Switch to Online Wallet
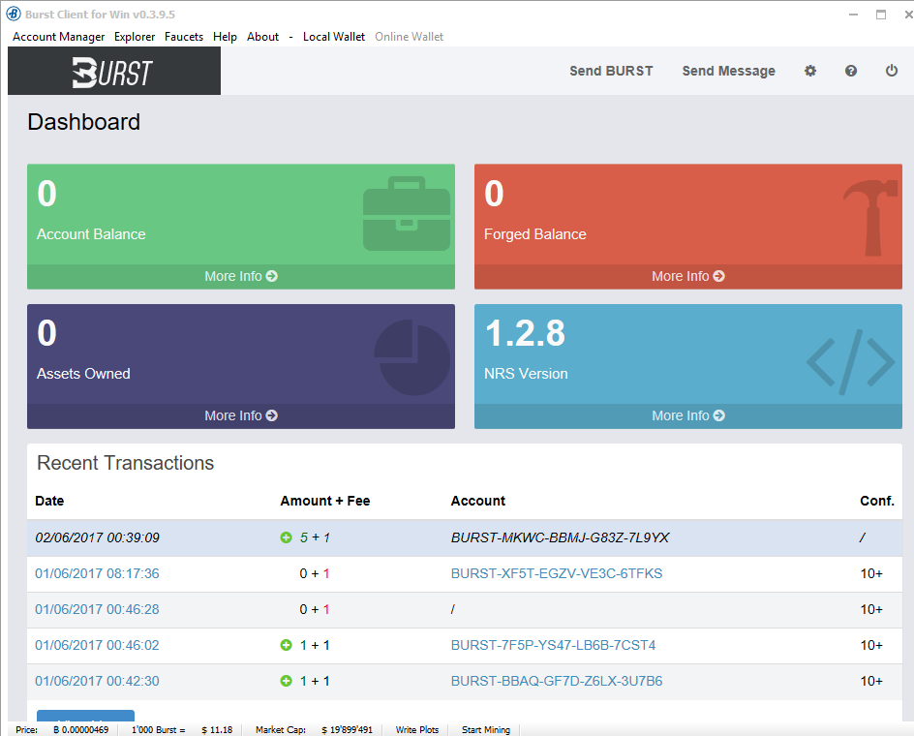Screen dimensions: 914x736 (410, 37)
